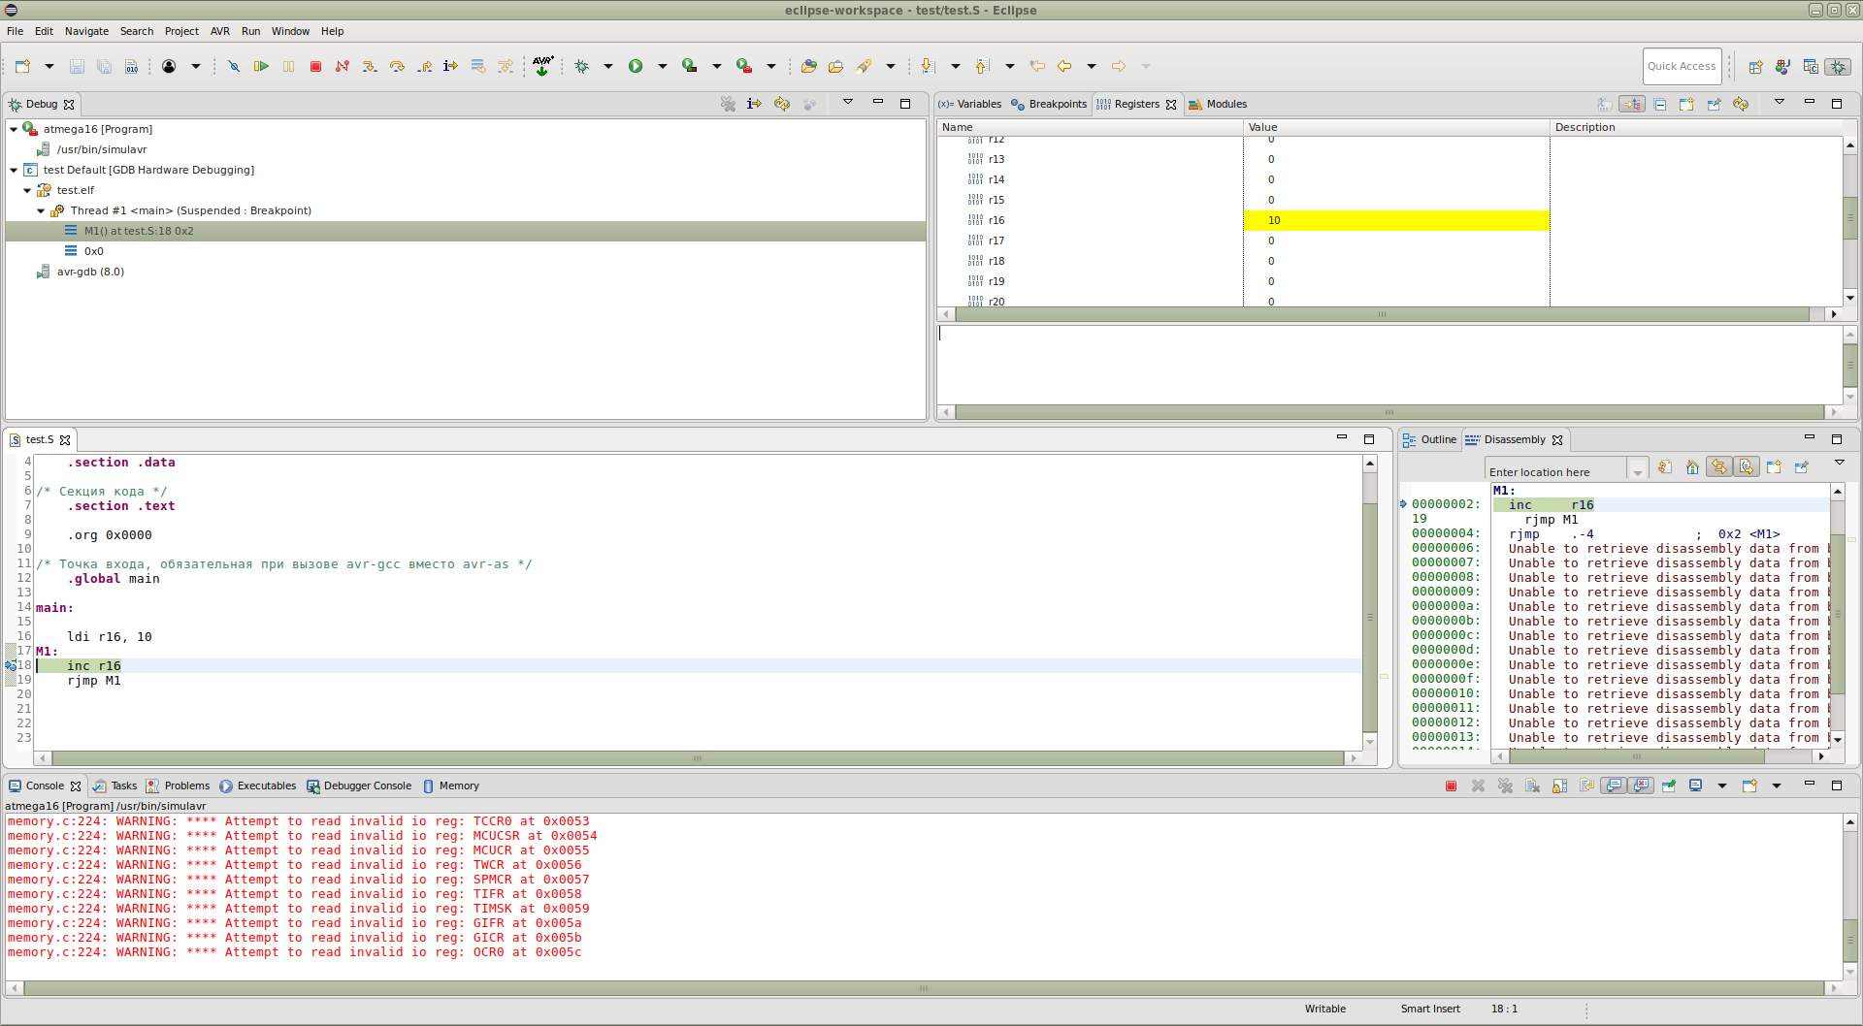Image resolution: width=1863 pixels, height=1026 pixels.
Task: Switch to Debugger Console tab
Action: [359, 786]
